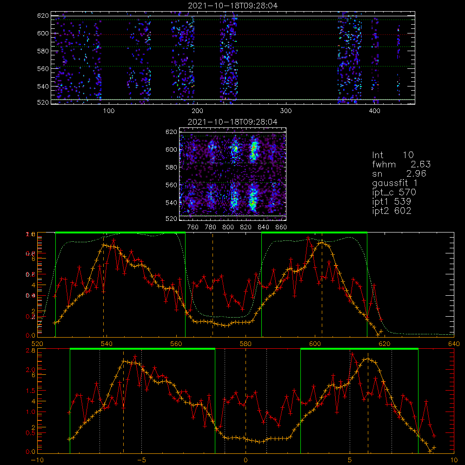Click the timestamp title above the middle image
Image resolution: width=465 pixels, height=465 pixels.
click(232, 122)
